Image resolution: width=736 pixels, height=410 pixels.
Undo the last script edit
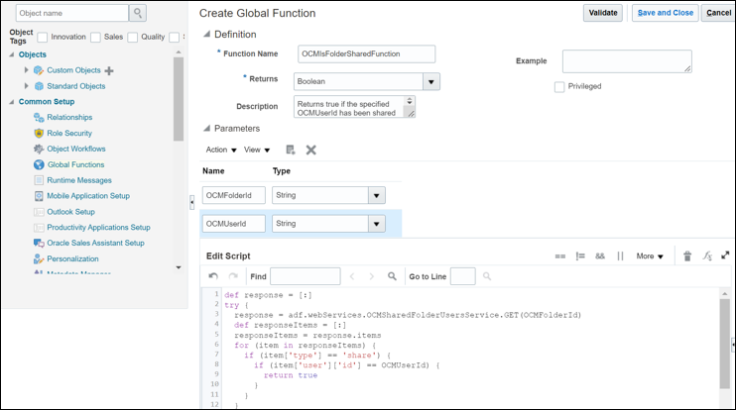(x=213, y=276)
